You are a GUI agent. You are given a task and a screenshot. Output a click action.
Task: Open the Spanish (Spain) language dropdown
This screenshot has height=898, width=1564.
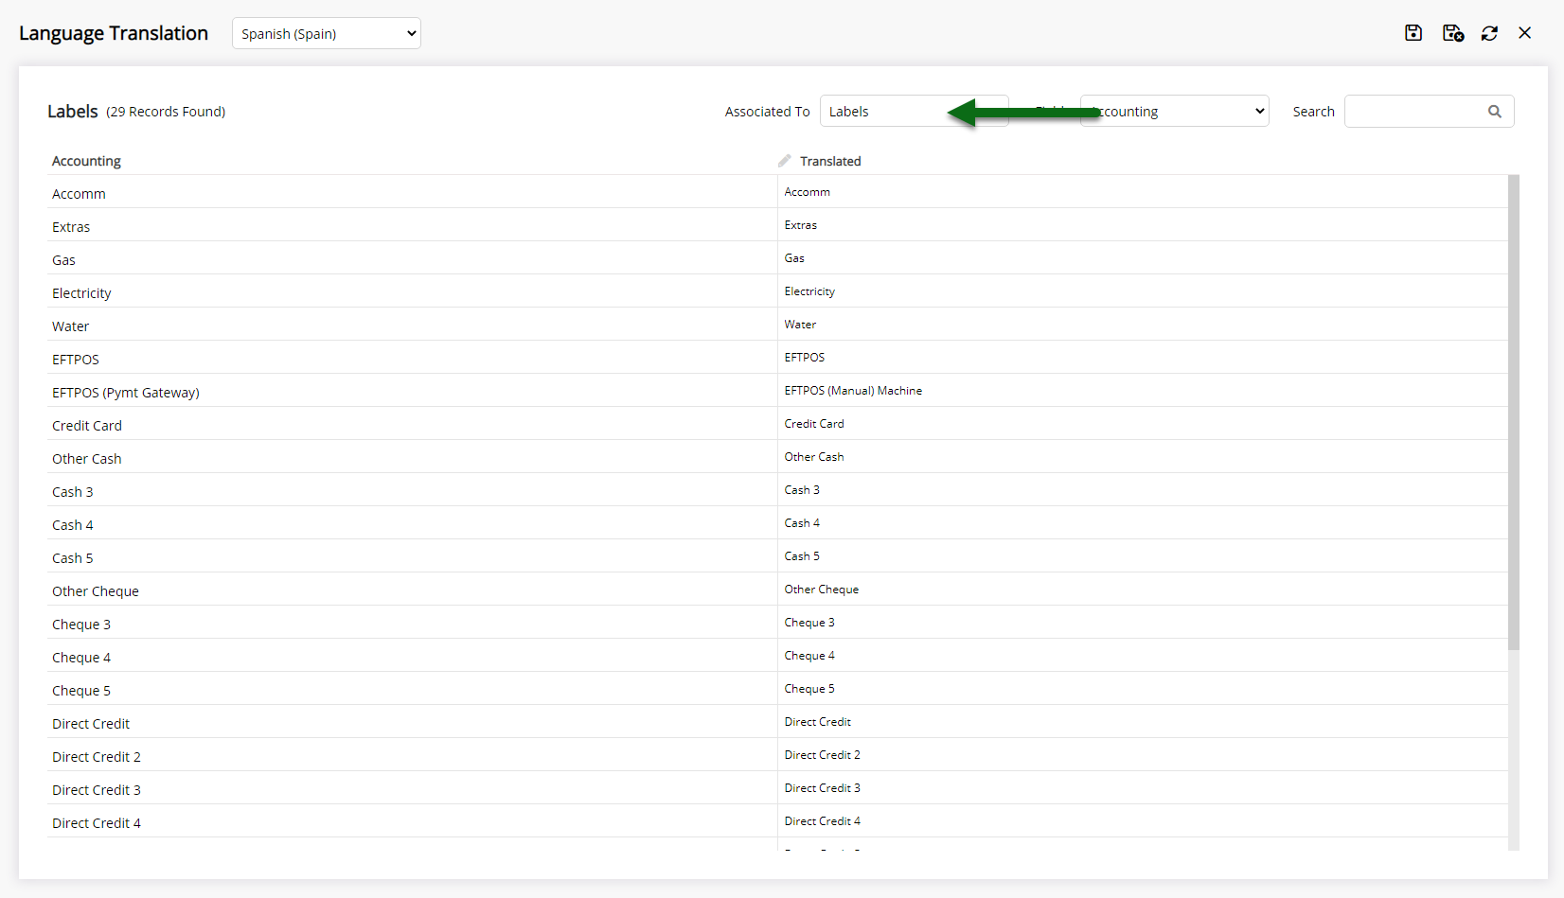pyautogui.click(x=327, y=33)
